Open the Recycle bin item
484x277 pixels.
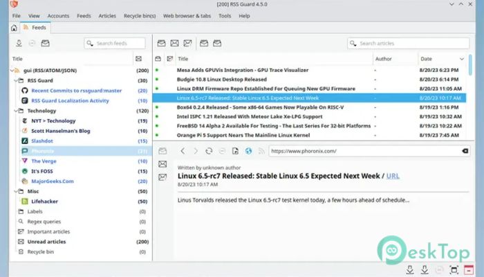40,252
